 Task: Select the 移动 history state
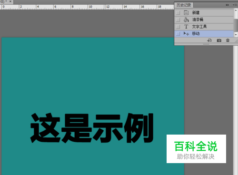[x=204, y=33]
